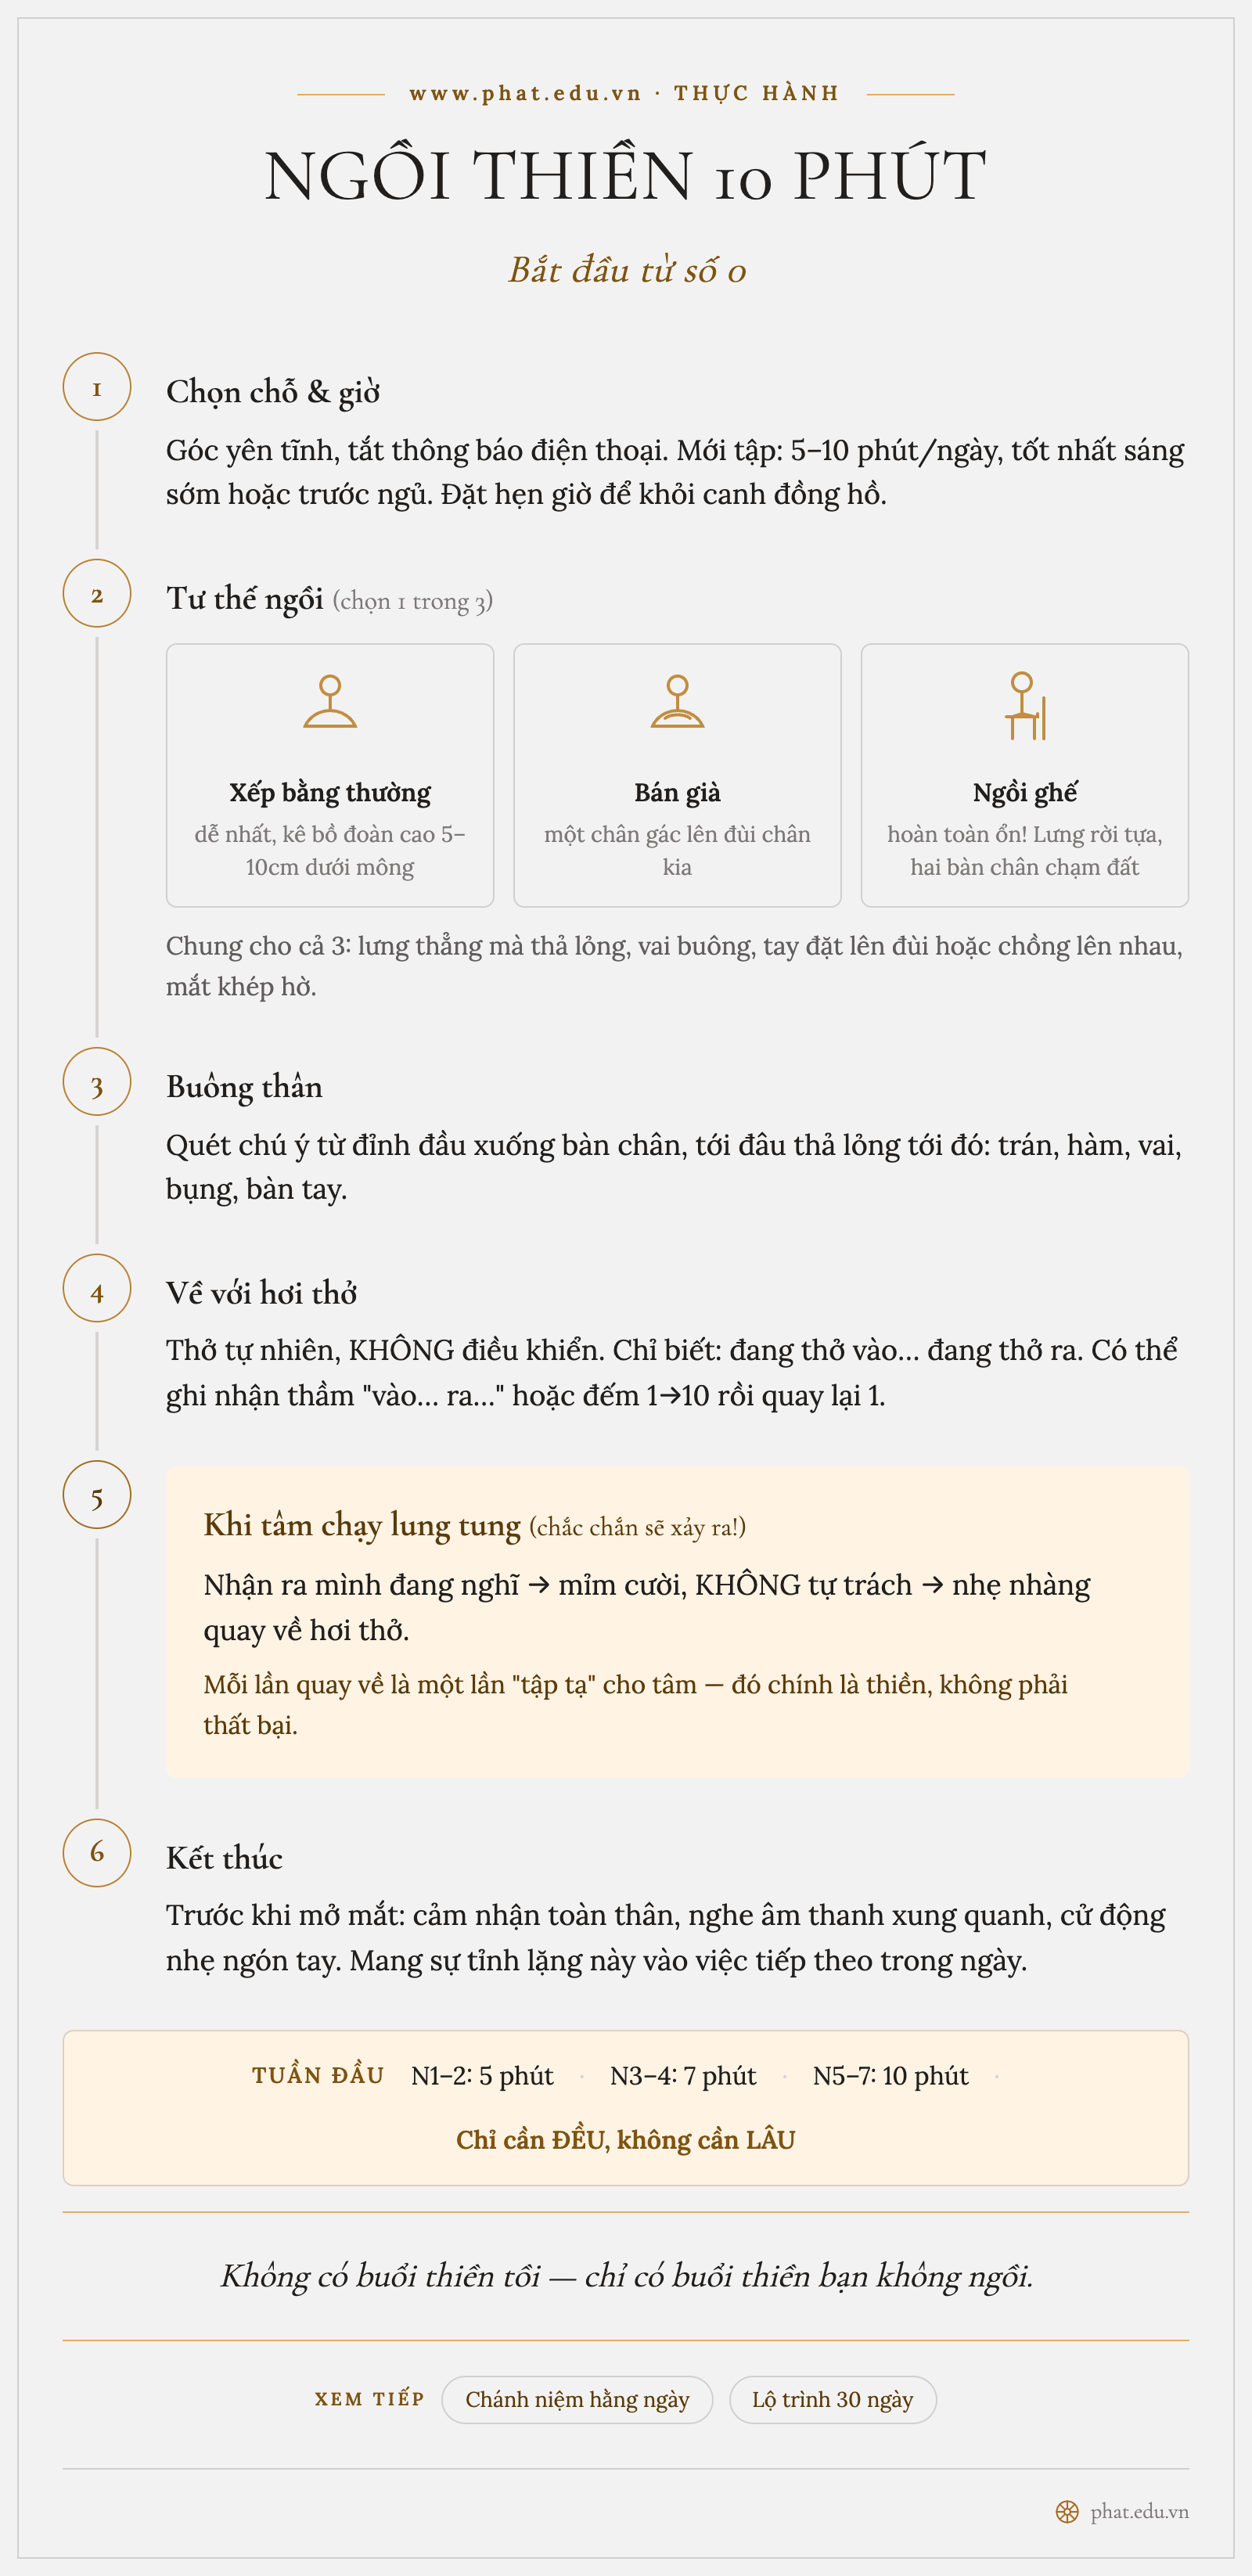Click the TUẦN ĐẦU schedule label
The width and height of the screenshot is (1252, 2576).
(x=318, y=2075)
